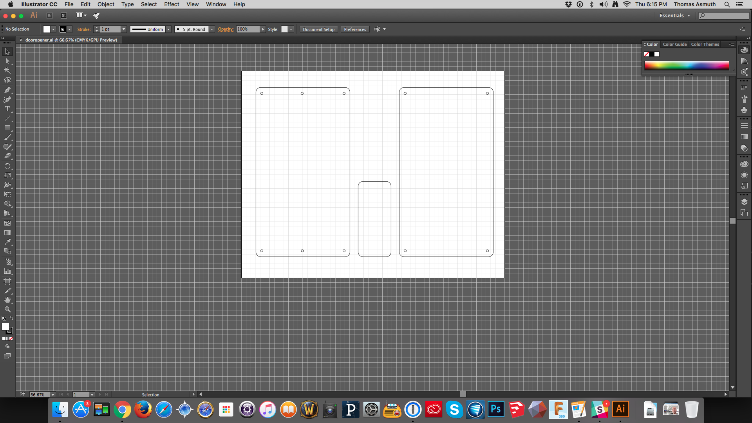Open the Style dropdown
Viewport: 752px width, 423px height.
pos(291,29)
